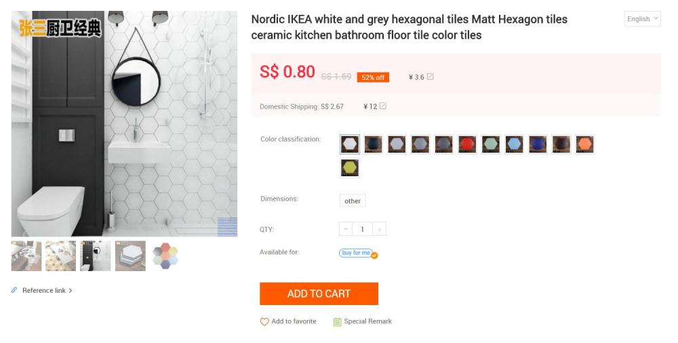Open the English language dropdown
This screenshot has width=678, height=343.
642,19
